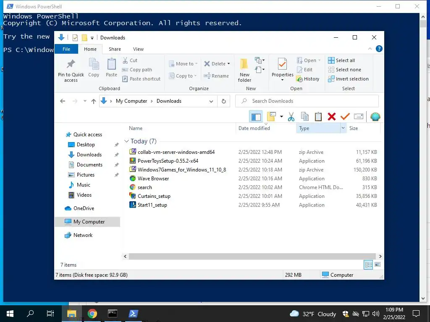Switch to details view button
The height and width of the screenshot is (322, 430).
(x=368, y=265)
